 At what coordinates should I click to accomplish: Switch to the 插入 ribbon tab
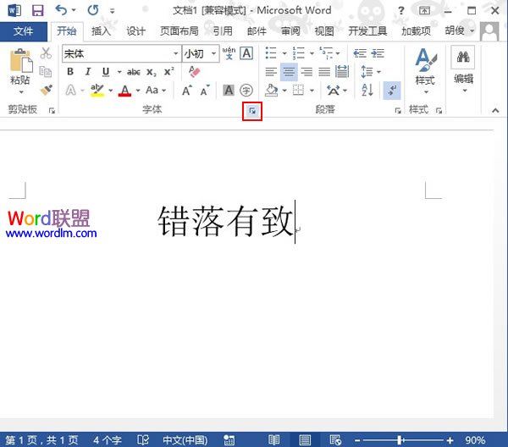(101, 31)
